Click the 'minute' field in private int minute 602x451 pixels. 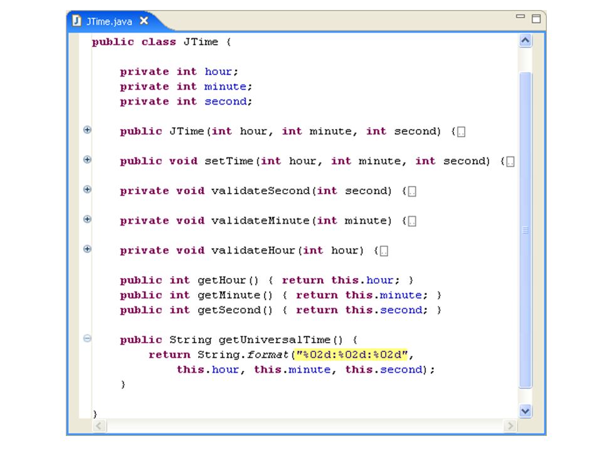[x=225, y=86]
